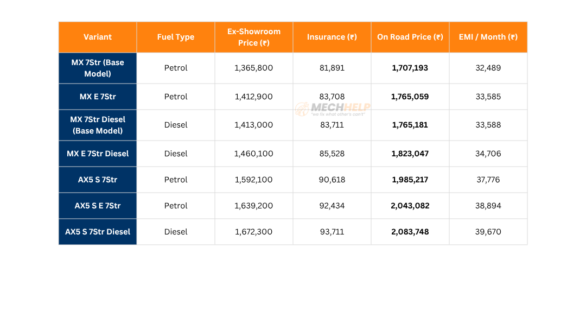Select the ex-showroom price 1,460,100
Screen dimensions: 586x330
pos(254,154)
